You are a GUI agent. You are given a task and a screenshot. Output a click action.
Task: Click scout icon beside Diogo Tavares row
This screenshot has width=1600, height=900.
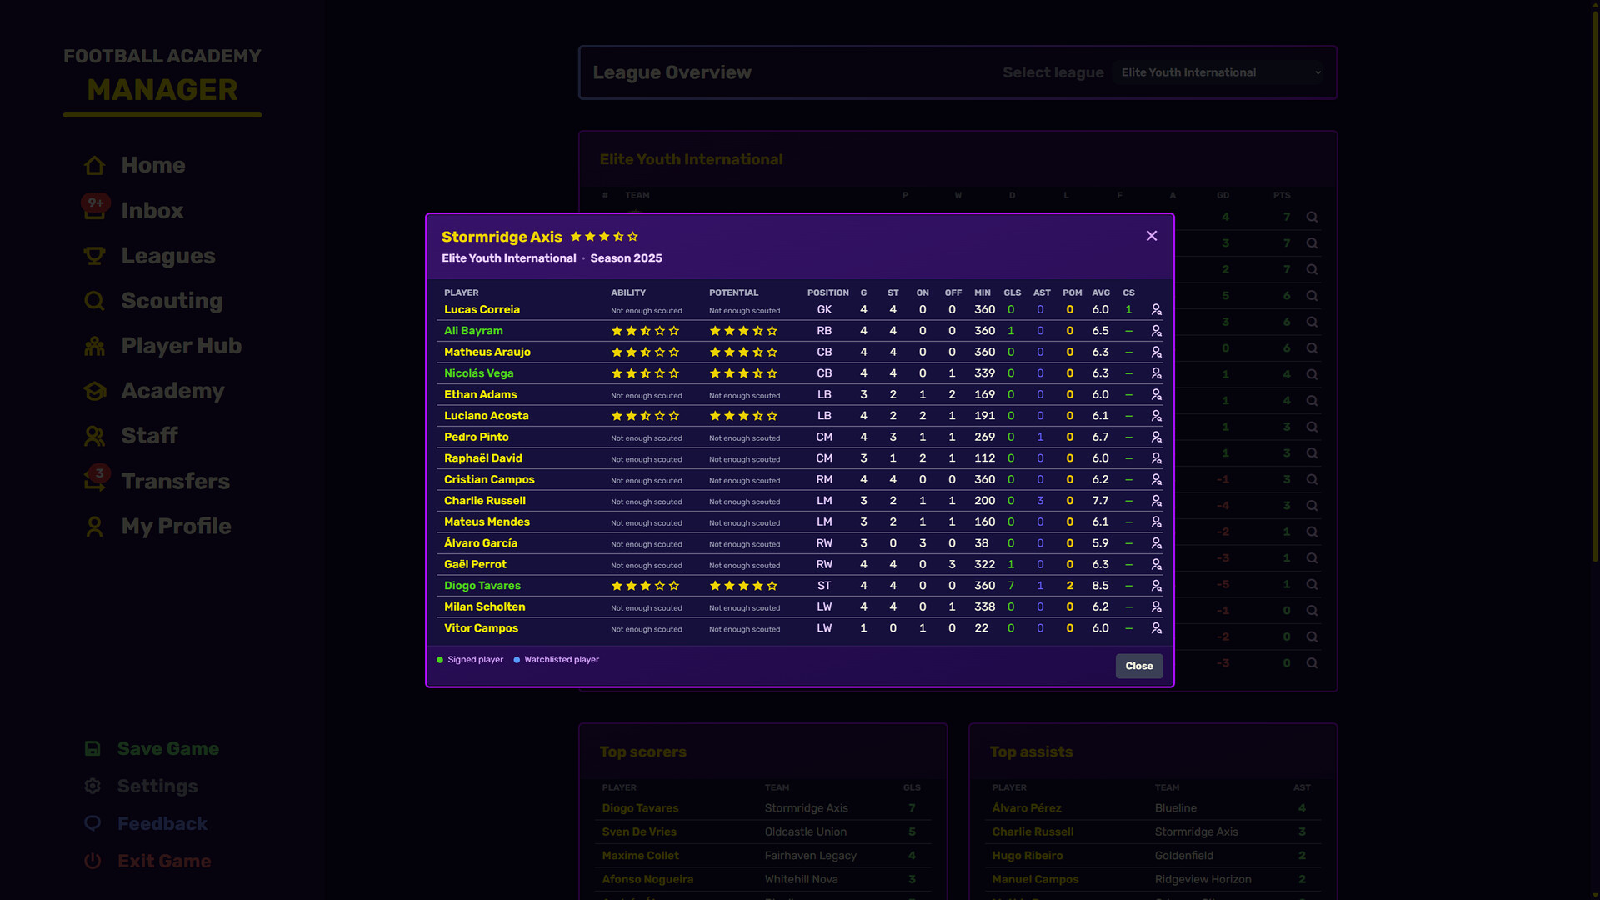pos(1156,586)
